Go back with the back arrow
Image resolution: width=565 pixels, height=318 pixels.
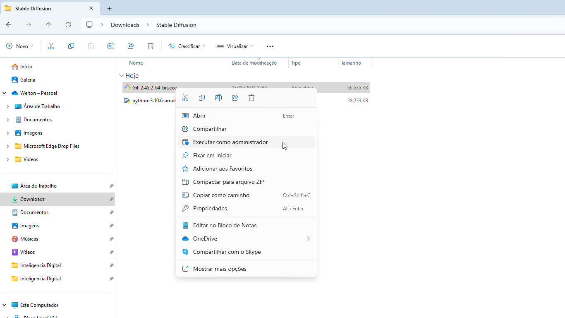tap(9, 25)
